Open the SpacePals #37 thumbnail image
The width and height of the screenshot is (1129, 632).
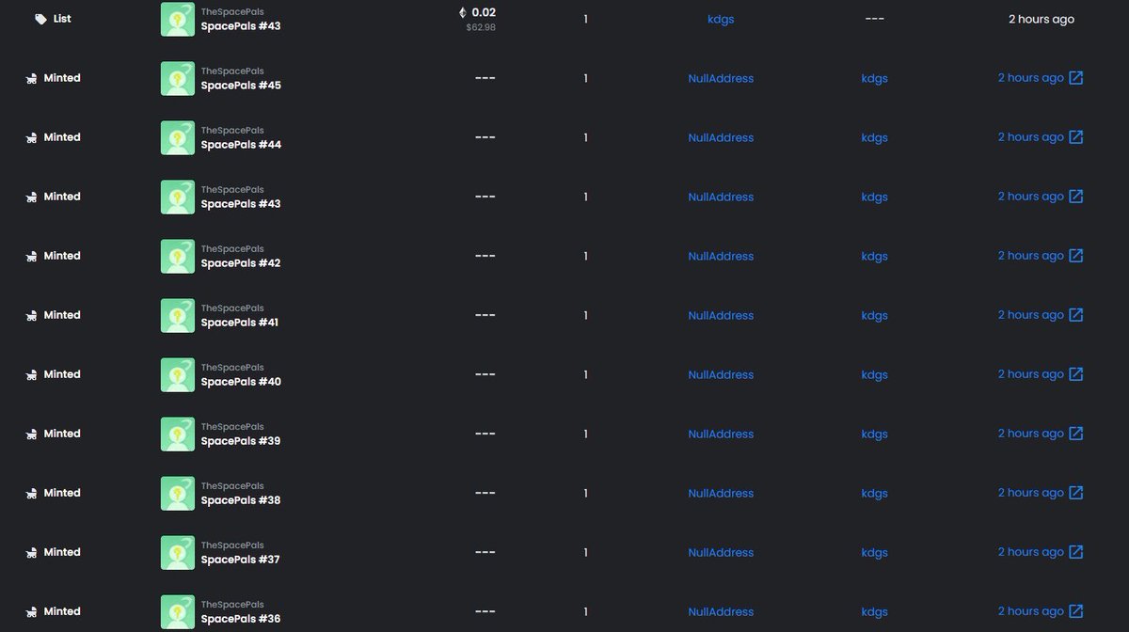[178, 553]
